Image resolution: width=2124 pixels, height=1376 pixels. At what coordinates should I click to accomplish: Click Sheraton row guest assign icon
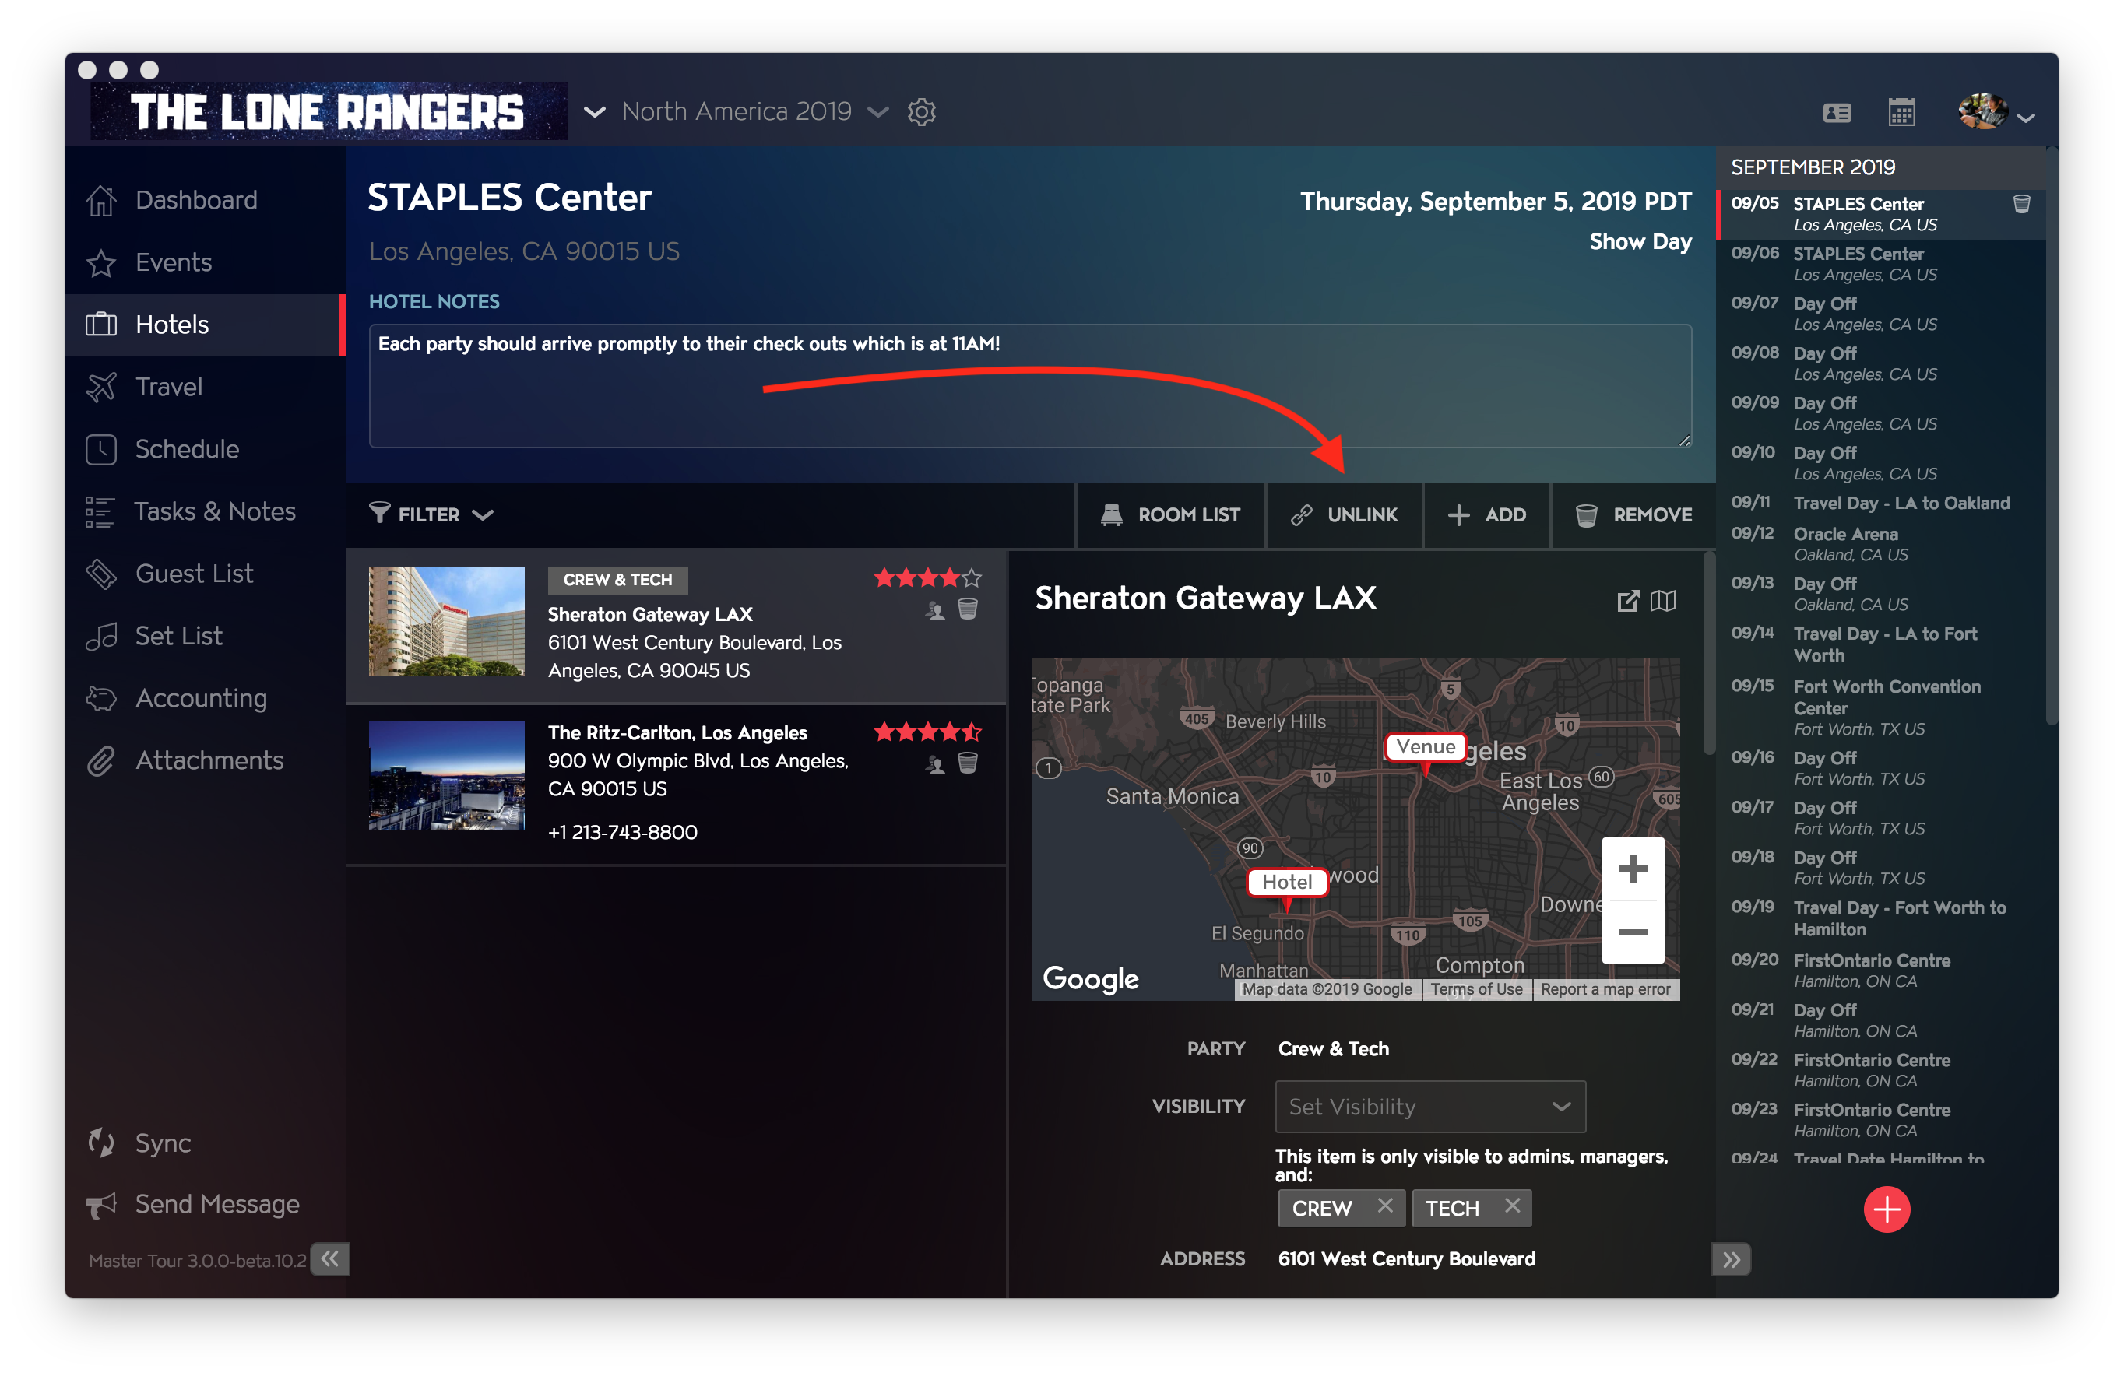click(x=934, y=610)
